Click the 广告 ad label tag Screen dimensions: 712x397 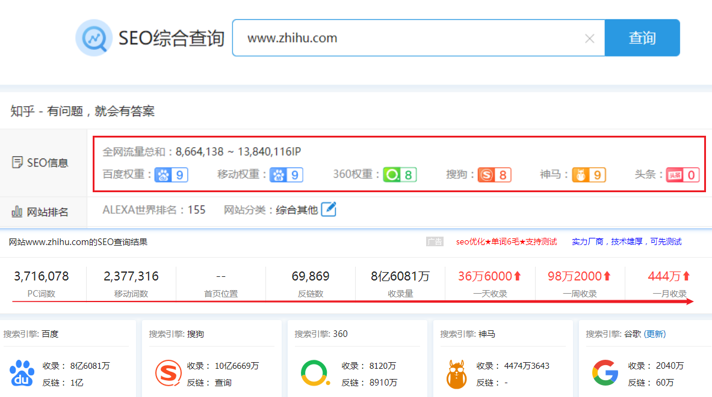(435, 241)
